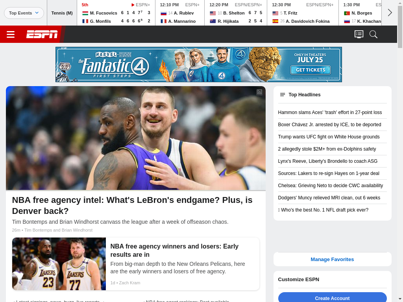Open best No. 1 NFL draft pick headline
403x302 pixels.
point(323,210)
